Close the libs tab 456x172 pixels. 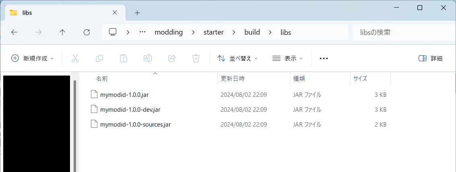pos(115,12)
